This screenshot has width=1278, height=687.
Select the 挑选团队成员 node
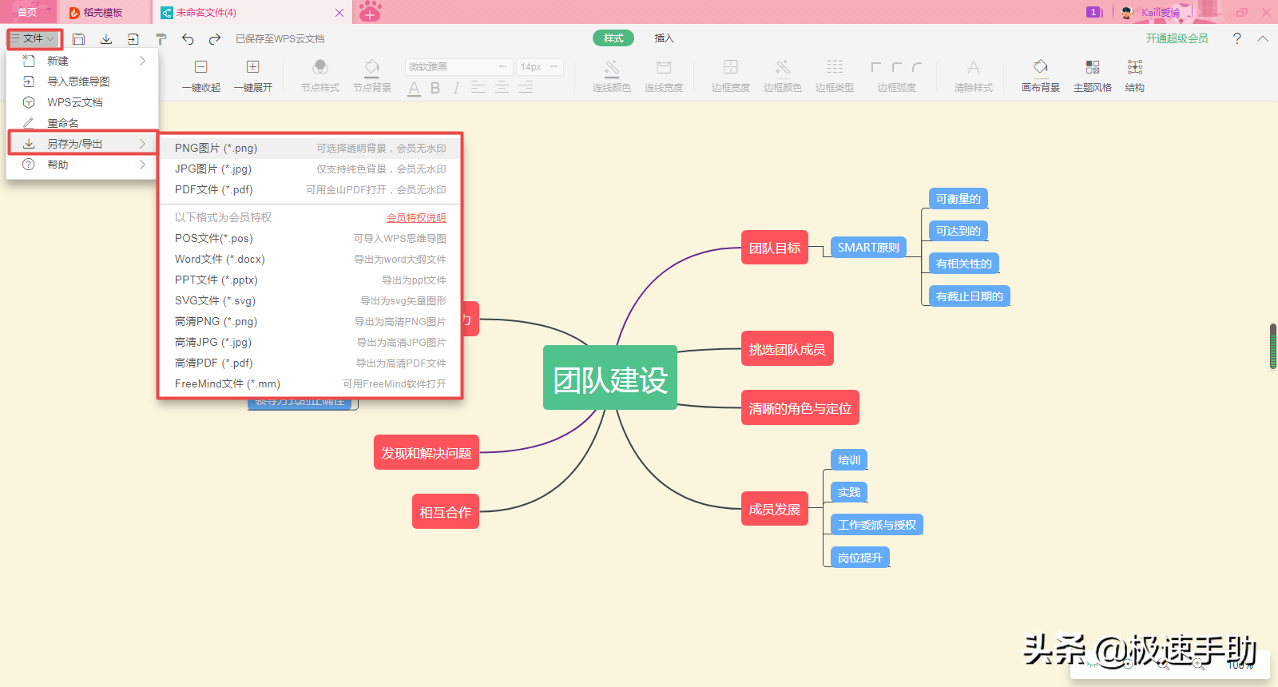point(788,349)
